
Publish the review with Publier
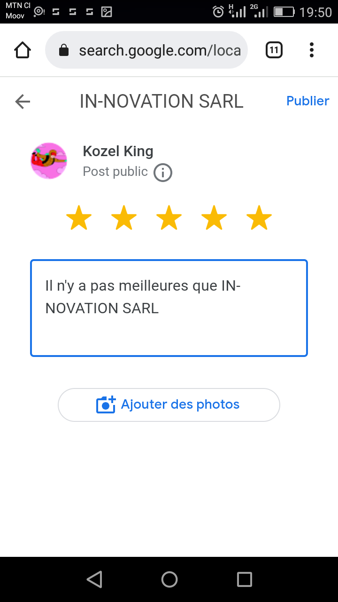308,101
